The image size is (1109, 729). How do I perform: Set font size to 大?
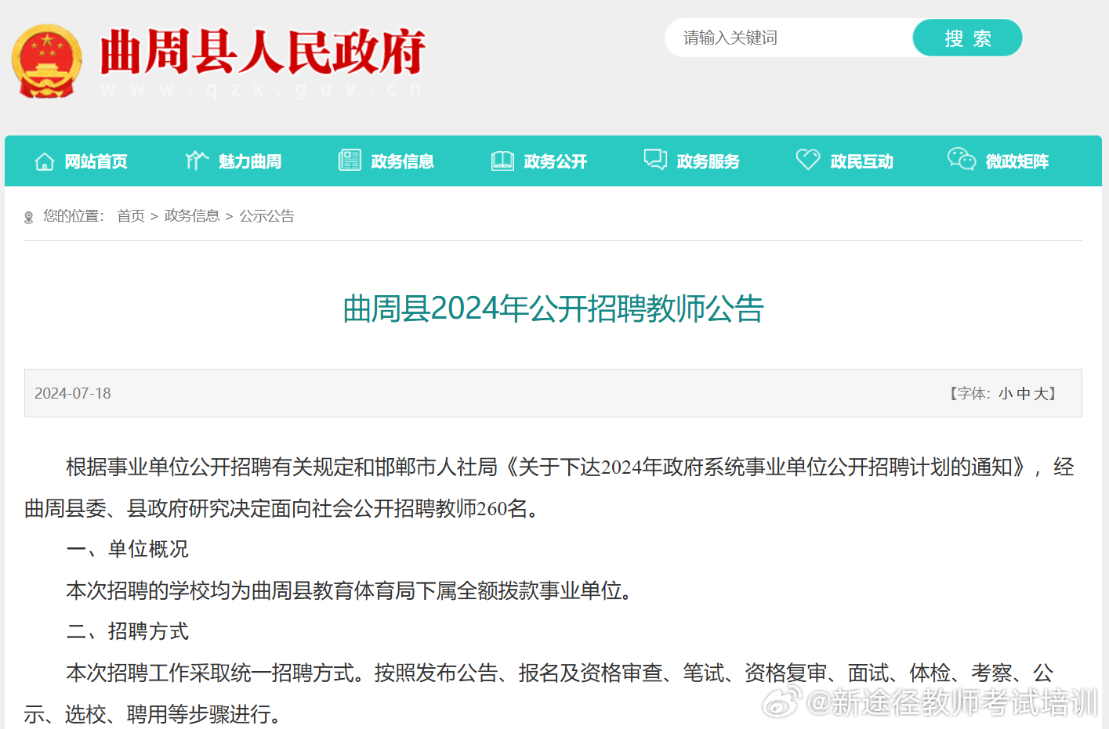[1041, 394]
